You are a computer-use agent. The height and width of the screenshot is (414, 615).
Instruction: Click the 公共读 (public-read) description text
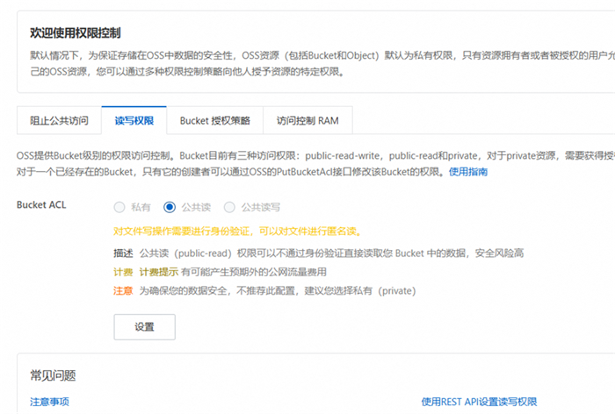[x=331, y=253]
